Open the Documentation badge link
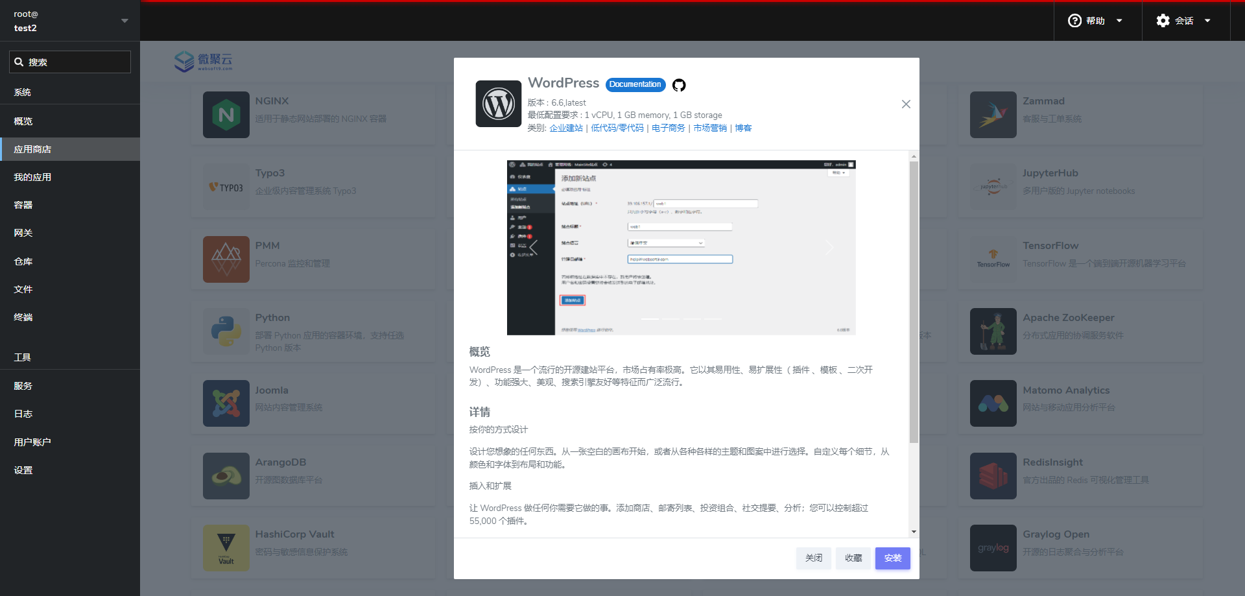This screenshot has height=596, width=1245. click(x=635, y=84)
